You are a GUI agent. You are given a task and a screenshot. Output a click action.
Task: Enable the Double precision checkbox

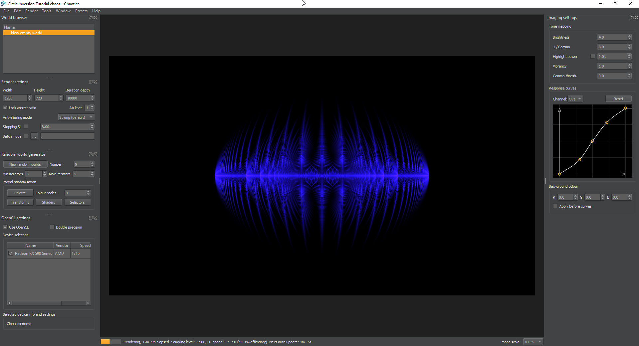coord(52,227)
